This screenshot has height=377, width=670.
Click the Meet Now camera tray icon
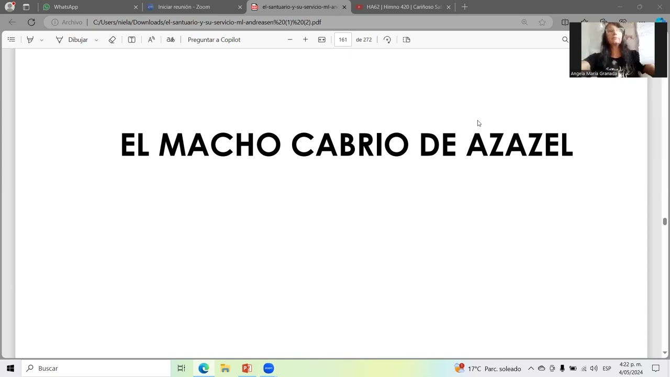(x=552, y=368)
